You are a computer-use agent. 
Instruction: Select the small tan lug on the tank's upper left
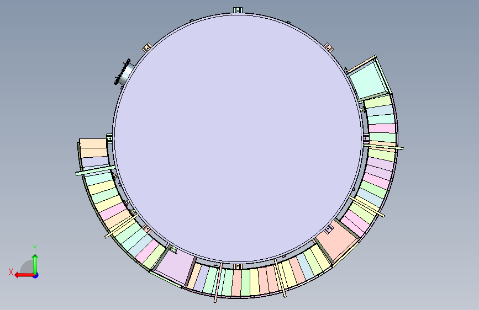tap(148, 47)
